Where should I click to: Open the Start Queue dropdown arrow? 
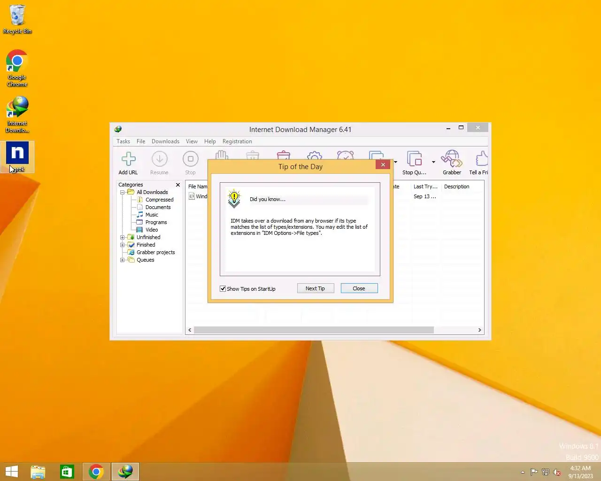[x=395, y=162]
